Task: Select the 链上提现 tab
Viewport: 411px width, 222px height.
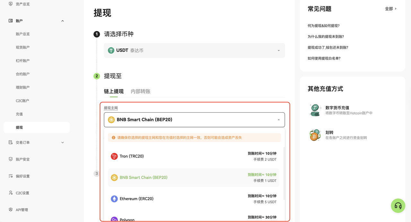Action: click(114, 91)
